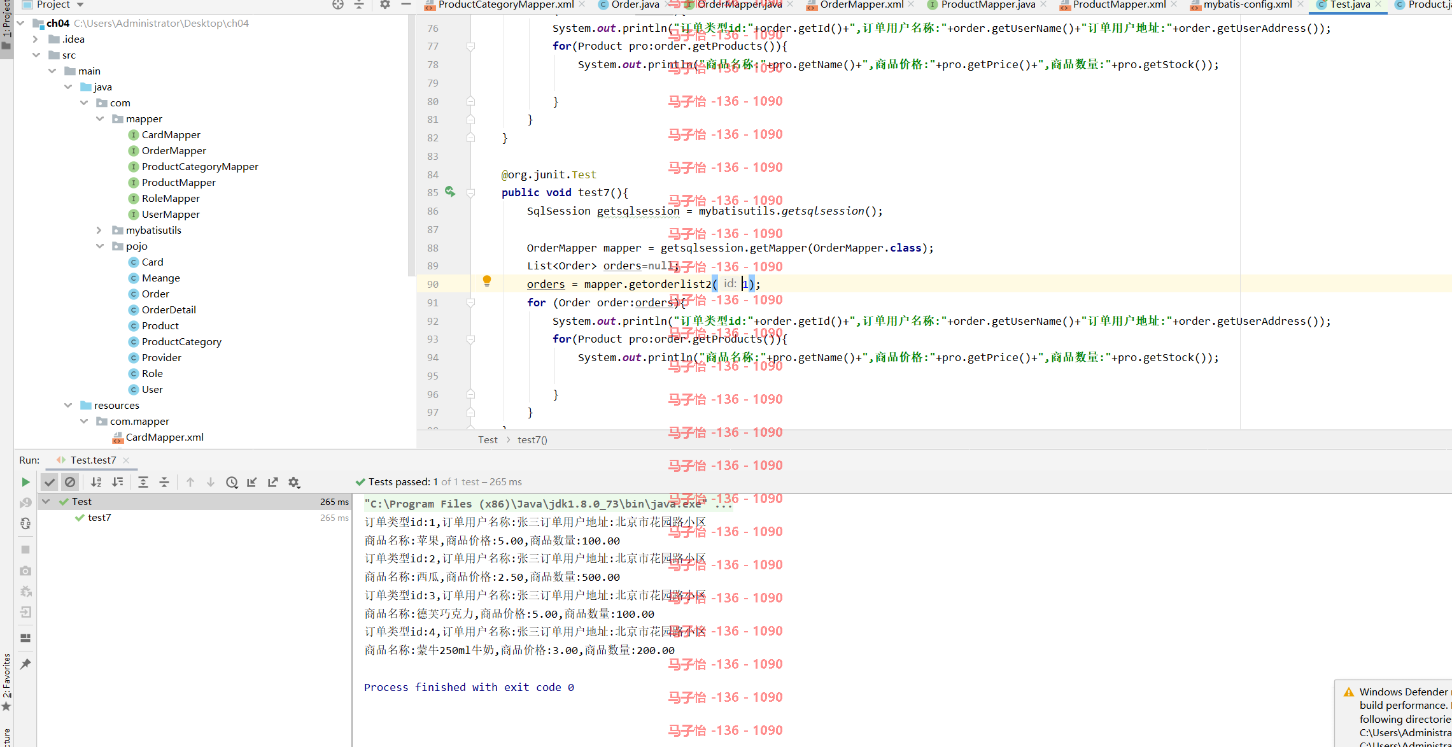Screen dimensions: 1452x747
Task: Click the export test results icon
Action: click(273, 482)
